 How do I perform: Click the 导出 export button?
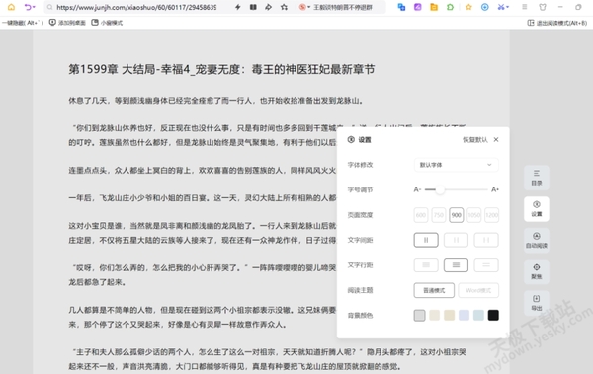537,303
